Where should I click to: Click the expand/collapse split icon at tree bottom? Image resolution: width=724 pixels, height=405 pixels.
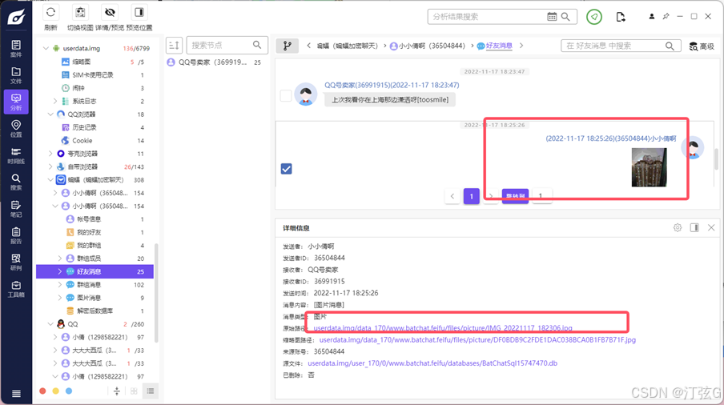click(x=117, y=391)
